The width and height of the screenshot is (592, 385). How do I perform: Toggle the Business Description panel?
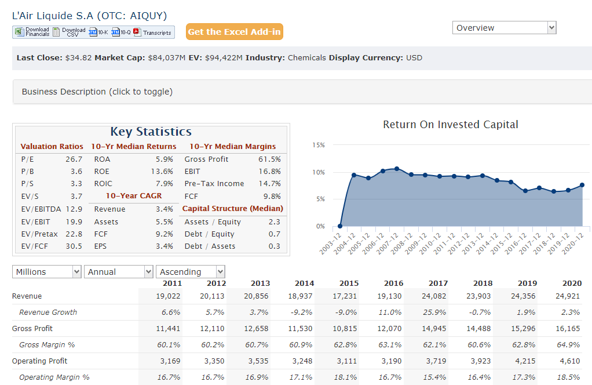[x=302, y=92]
